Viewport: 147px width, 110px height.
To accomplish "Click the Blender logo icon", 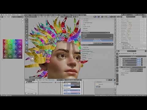I will coord(2,15).
